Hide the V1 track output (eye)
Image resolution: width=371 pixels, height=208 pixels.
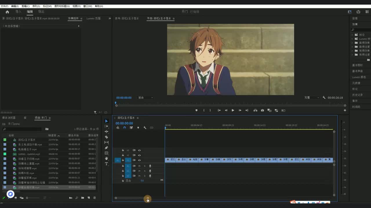click(139, 160)
